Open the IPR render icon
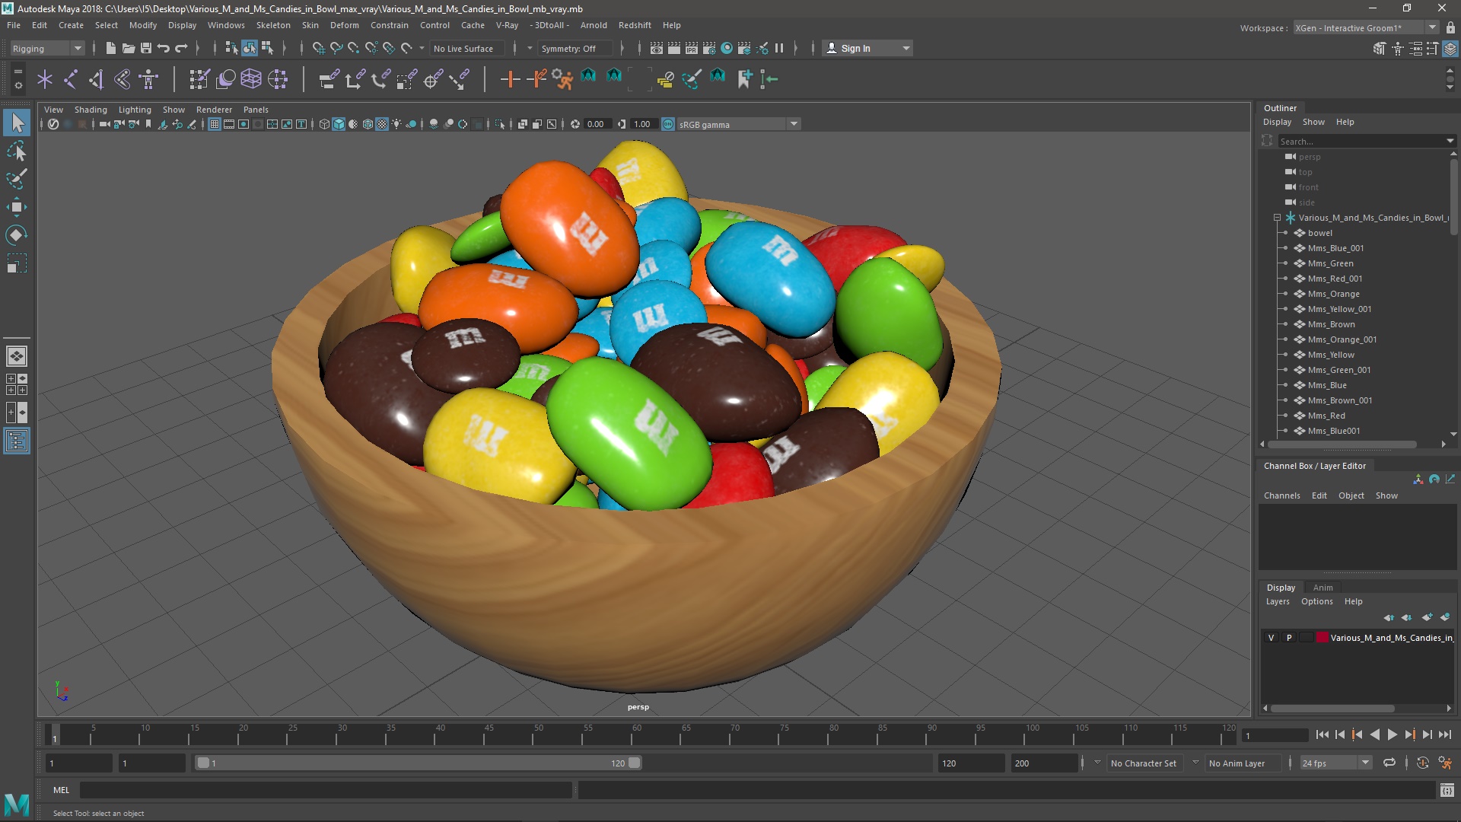This screenshot has width=1461, height=822. [692, 48]
